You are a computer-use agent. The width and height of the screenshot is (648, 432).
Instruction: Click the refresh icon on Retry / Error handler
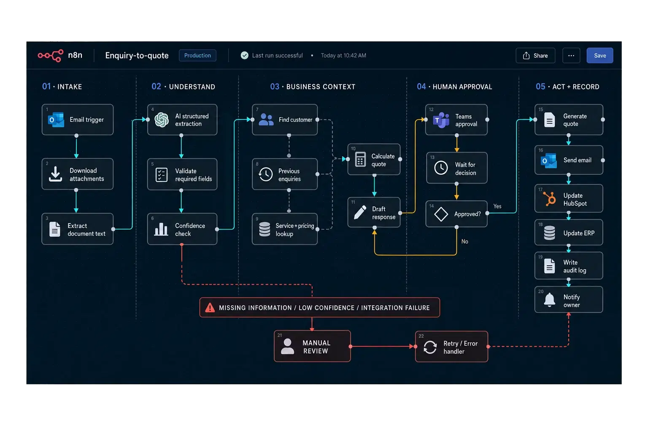(430, 347)
